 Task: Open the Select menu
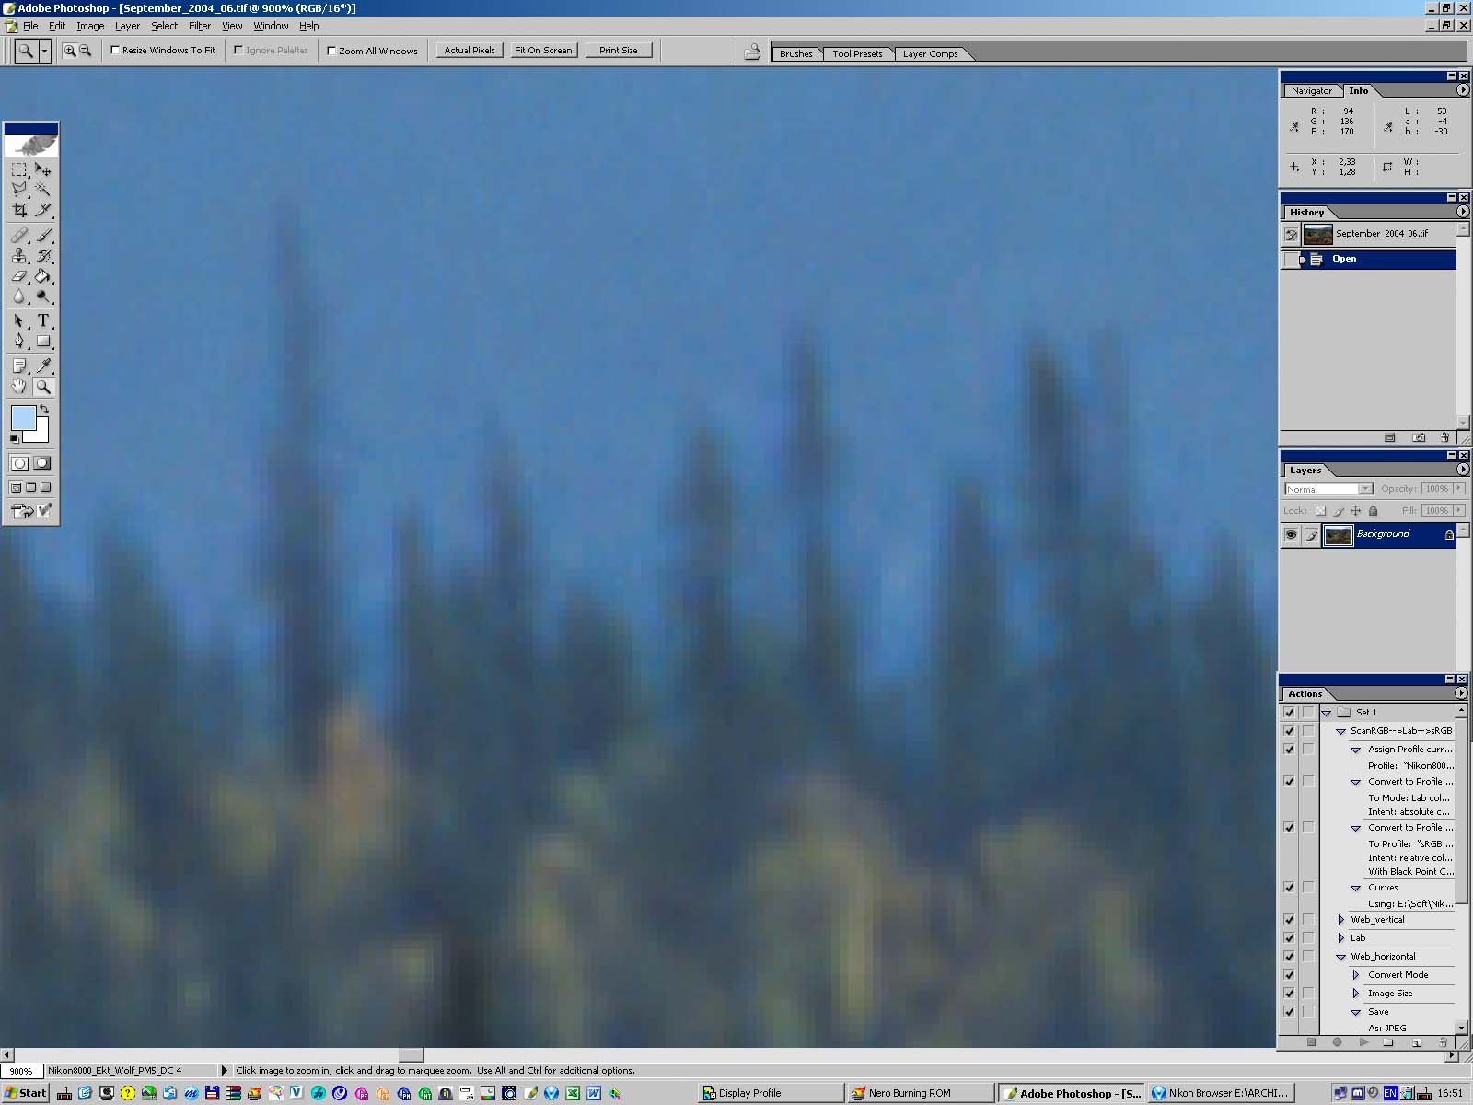165,26
